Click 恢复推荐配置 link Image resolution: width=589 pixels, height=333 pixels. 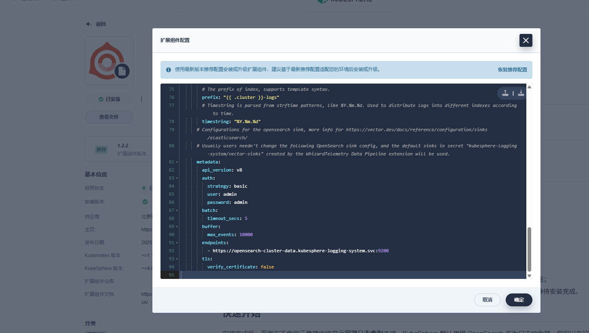click(x=512, y=70)
